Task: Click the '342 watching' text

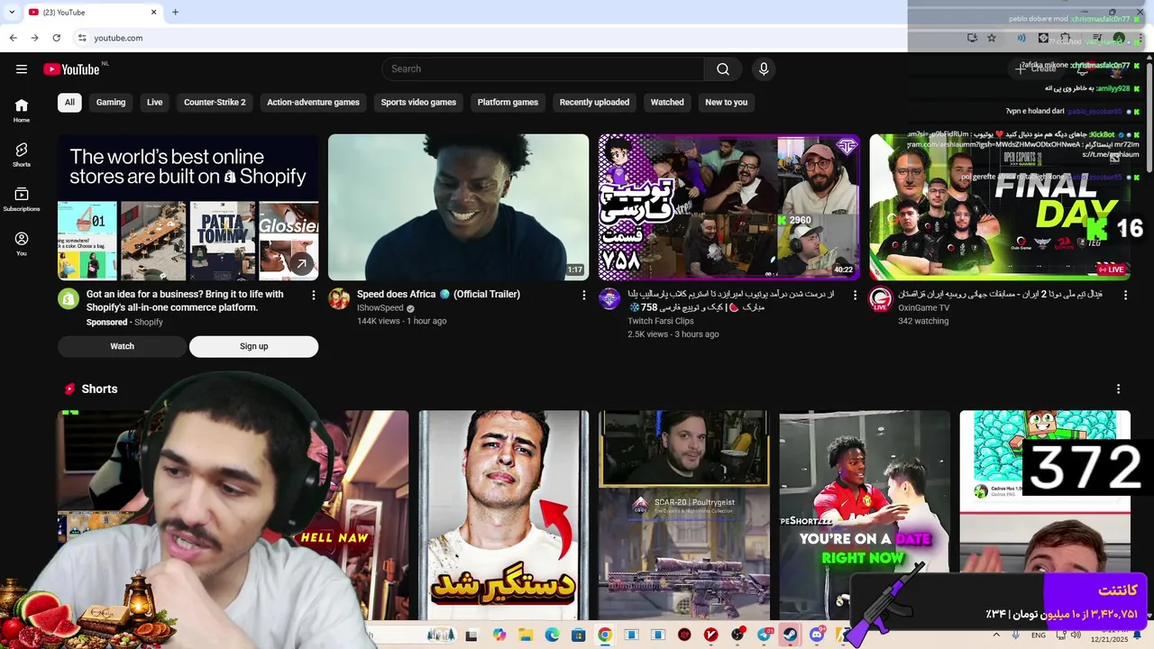Action: (923, 321)
